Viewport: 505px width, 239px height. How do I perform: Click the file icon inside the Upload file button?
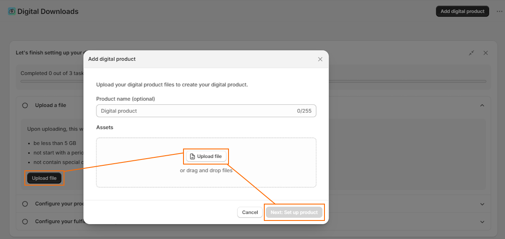[193, 156]
